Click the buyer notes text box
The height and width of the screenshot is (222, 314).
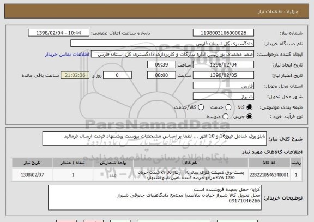(155, 197)
